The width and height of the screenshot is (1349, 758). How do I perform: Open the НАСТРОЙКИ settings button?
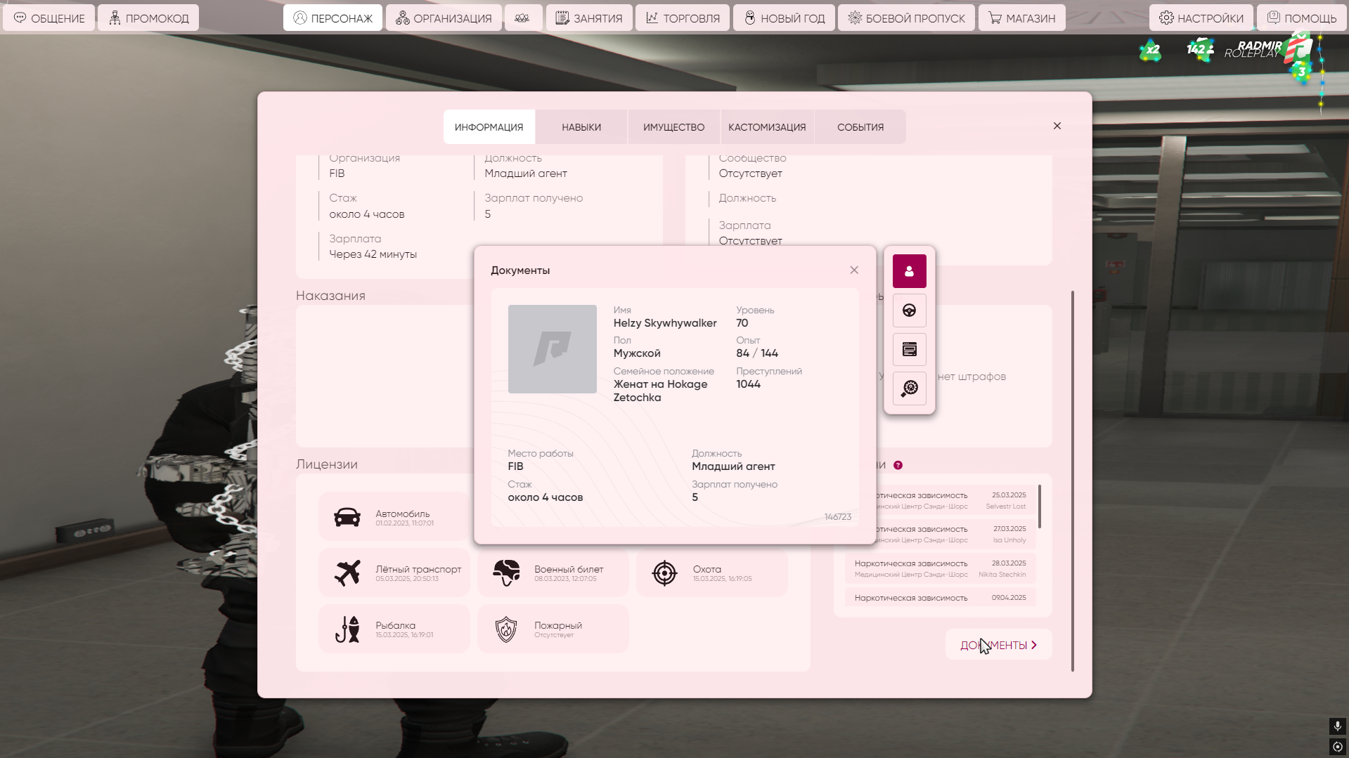[1201, 18]
